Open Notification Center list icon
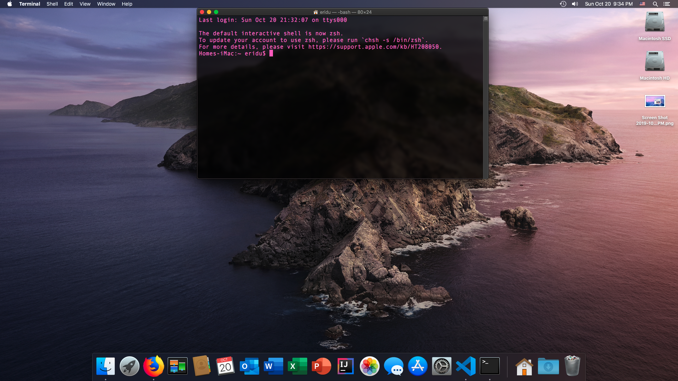The height and width of the screenshot is (381, 678). 666,4
